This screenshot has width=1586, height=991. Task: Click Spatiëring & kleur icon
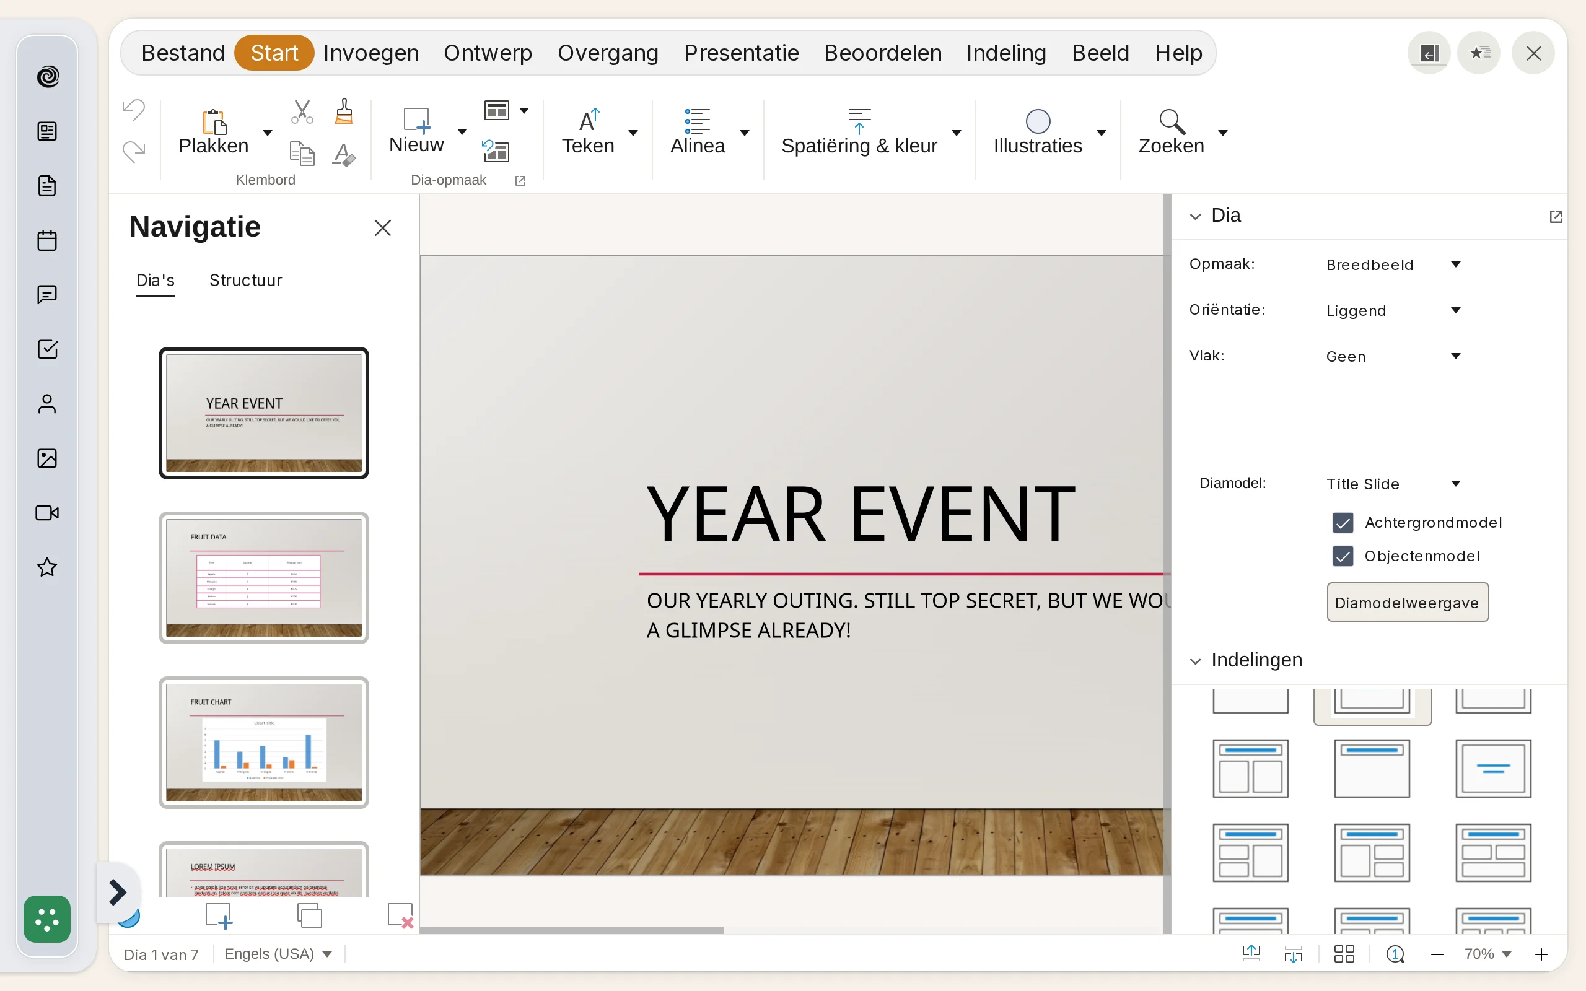pyautogui.click(x=859, y=121)
